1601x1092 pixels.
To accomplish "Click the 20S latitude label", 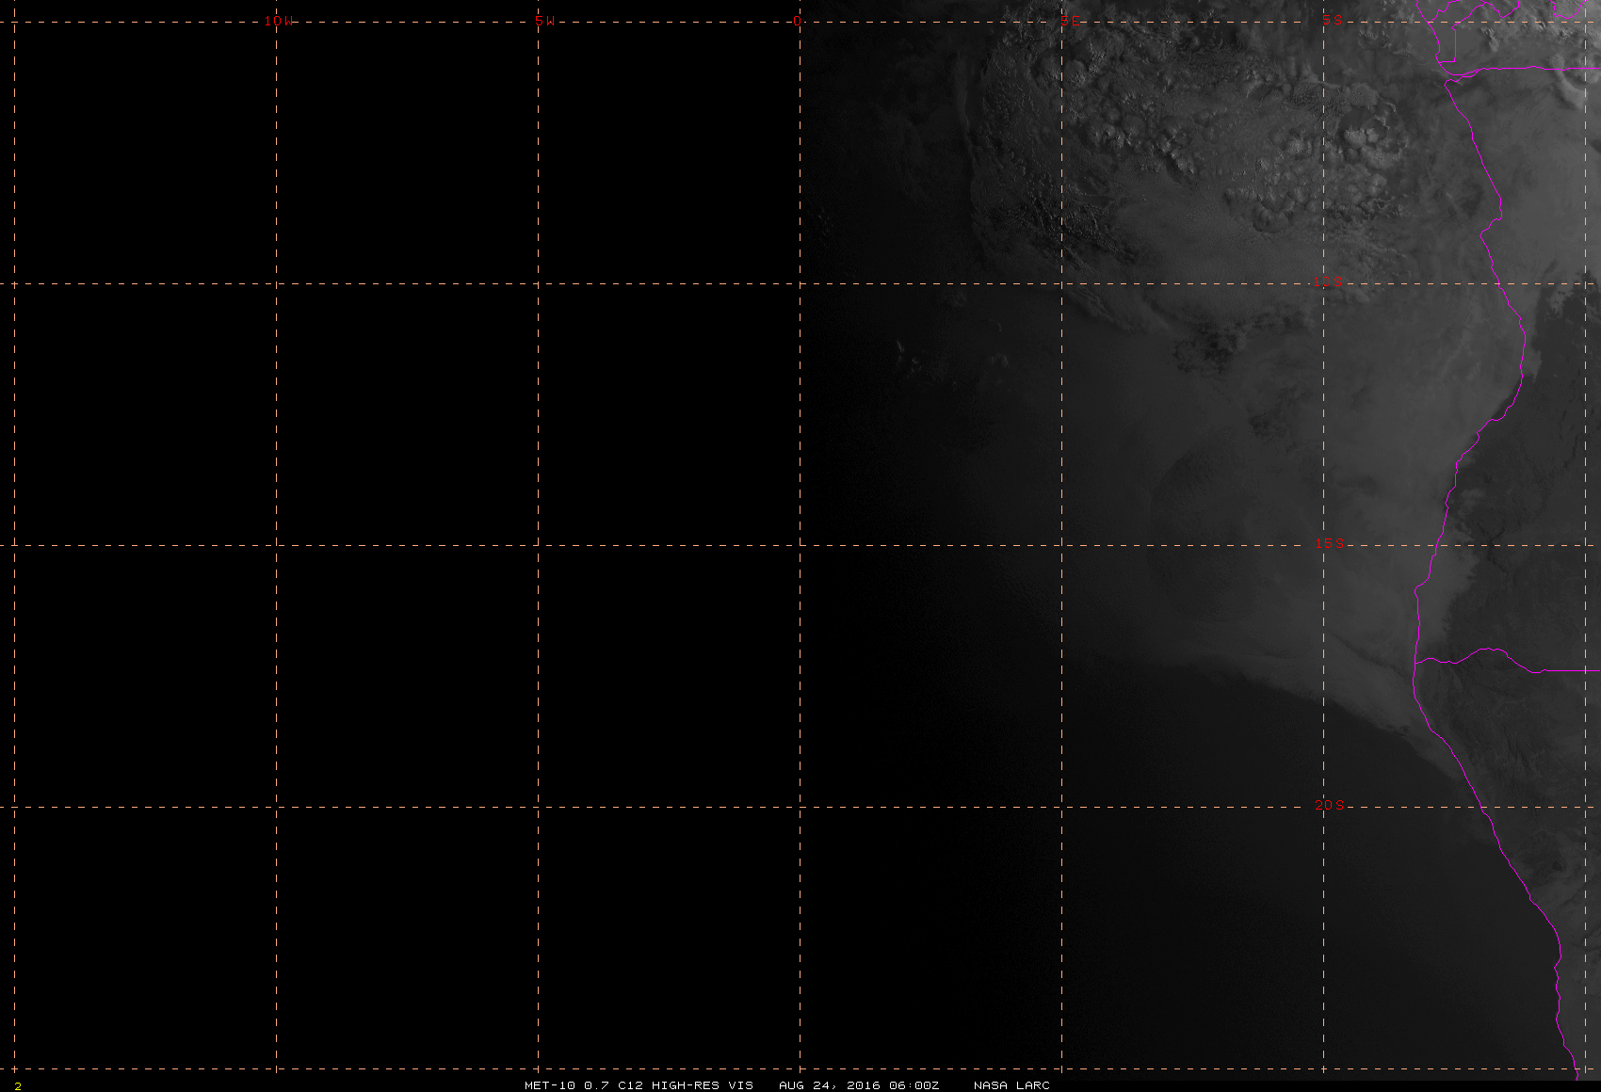I will [x=1328, y=805].
